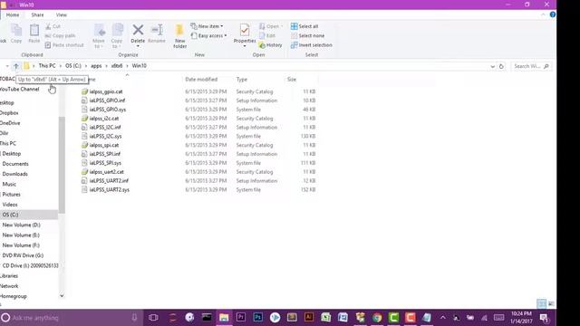Viewport: 580px width, 326px height.
Task: Click Paste shortcut in the ribbon
Action: click(x=64, y=45)
